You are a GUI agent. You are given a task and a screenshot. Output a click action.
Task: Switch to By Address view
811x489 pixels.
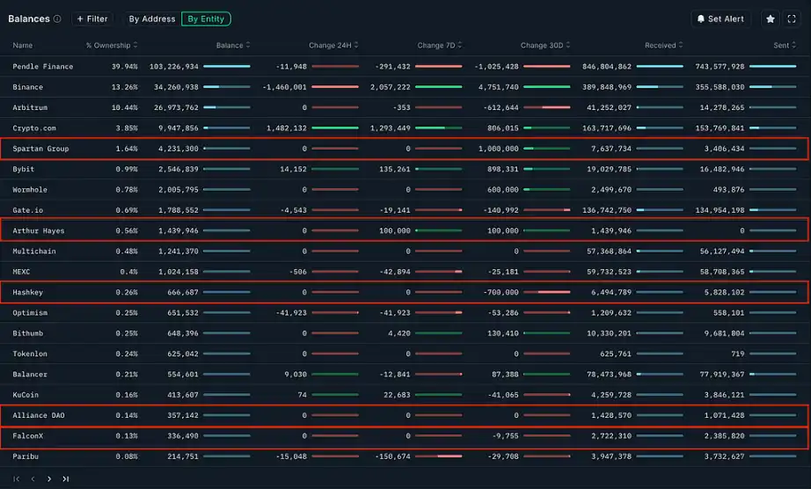tap(151, 18)
